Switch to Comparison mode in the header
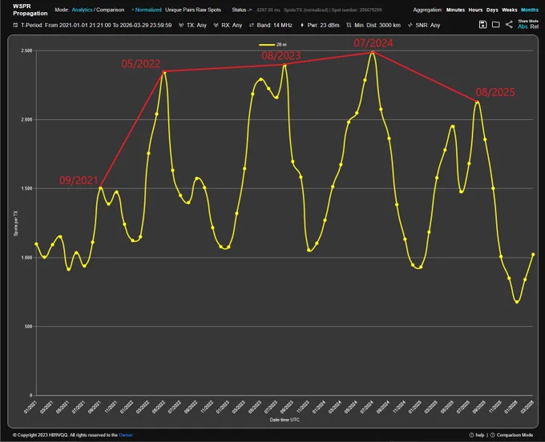545x442 pixels. [x=110, y=10]
